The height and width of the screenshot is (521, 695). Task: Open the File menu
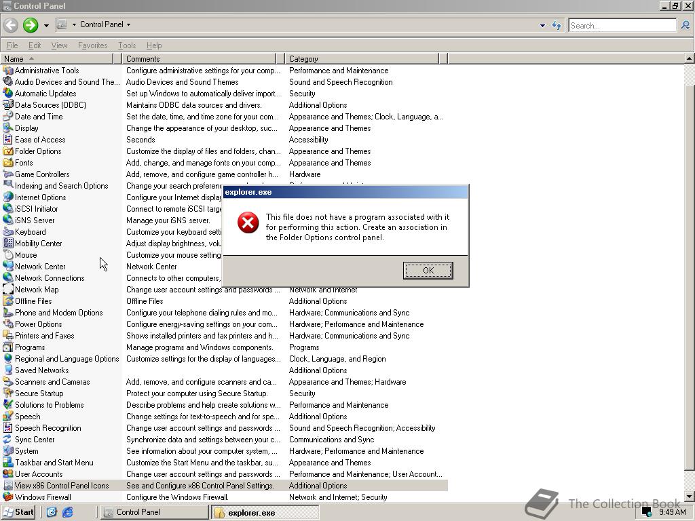(12, 45)
